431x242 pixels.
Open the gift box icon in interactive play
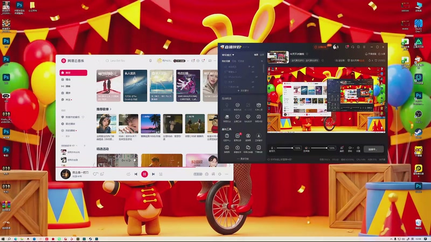259,105
